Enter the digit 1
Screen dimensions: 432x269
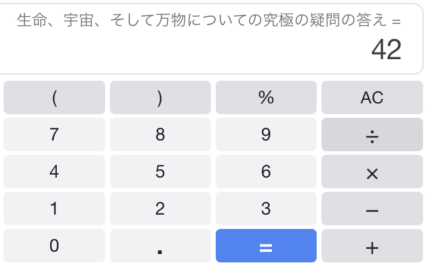tap(54, 209)
